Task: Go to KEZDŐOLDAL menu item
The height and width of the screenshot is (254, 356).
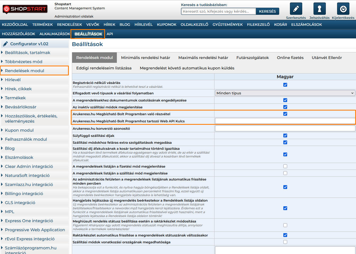Action: 15,24
